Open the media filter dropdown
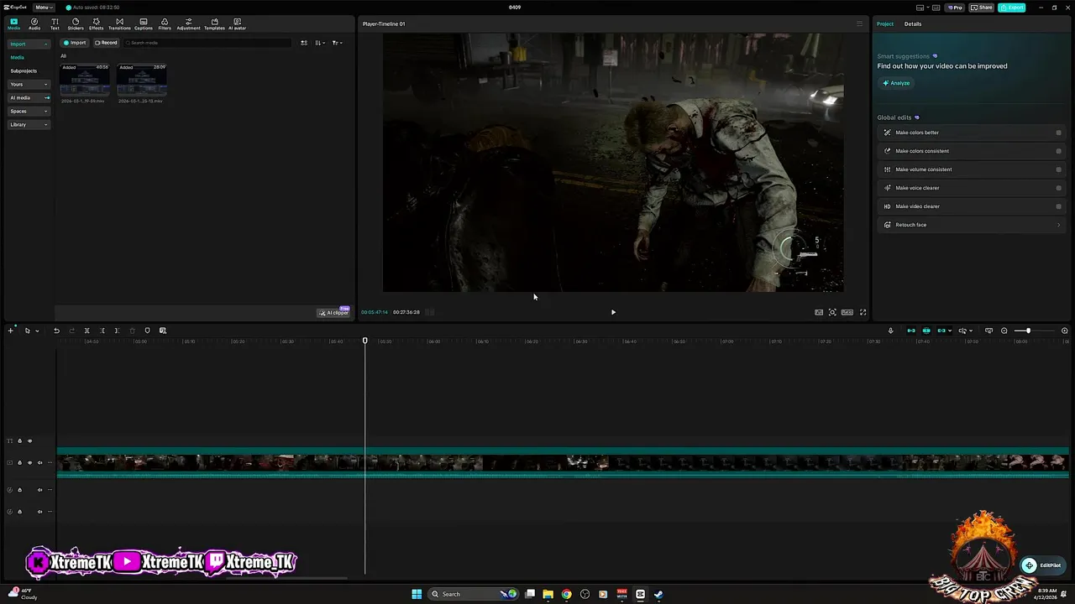Image resolution: width=1075 pixels, height=604 pixels. pyautogui.click(x=336, y=43)
